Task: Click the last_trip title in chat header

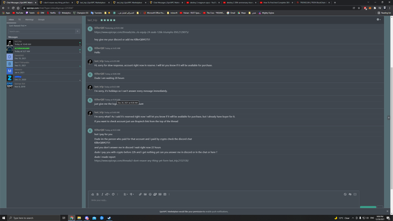Action: click(x=92, y=20)
